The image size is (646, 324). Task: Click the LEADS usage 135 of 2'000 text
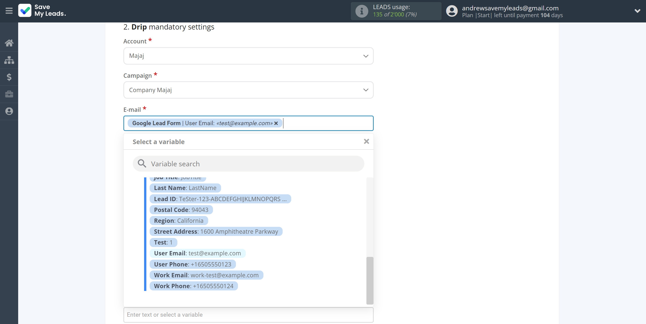pyautogui.click(x=395, y=15)
